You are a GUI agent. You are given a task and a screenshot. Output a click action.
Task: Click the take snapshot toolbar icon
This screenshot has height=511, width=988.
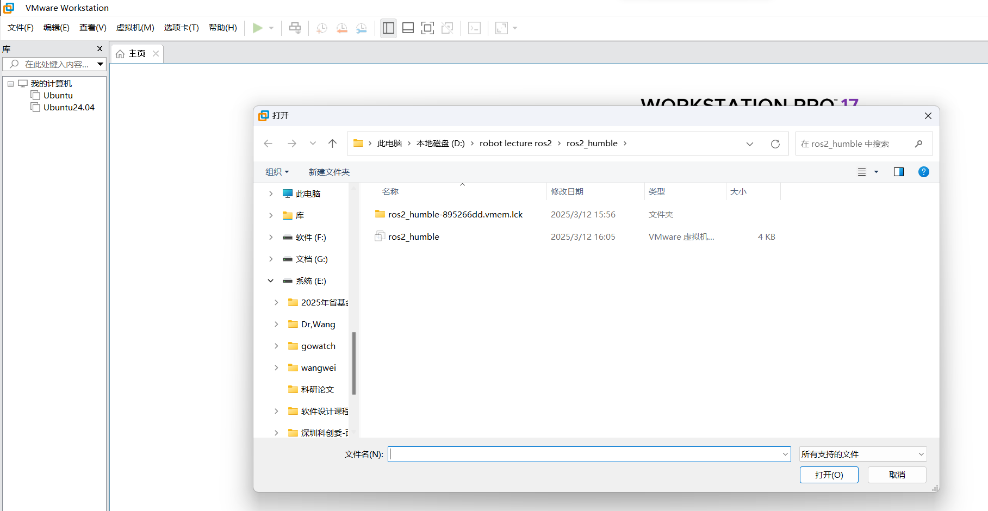point(322,28)
